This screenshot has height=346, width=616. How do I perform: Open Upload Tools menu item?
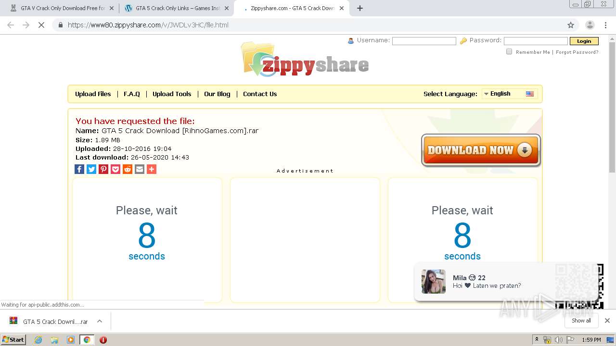tap(172, 94)
